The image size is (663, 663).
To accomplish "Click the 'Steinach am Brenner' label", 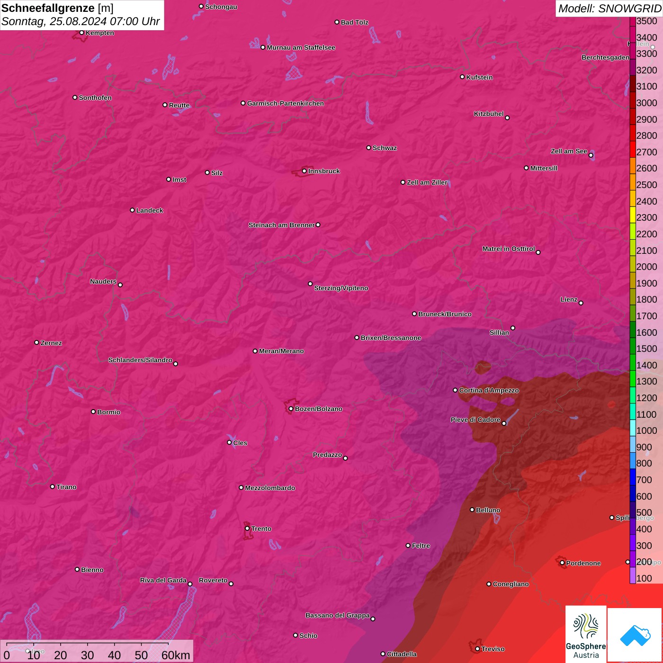I will coord(281,225).
